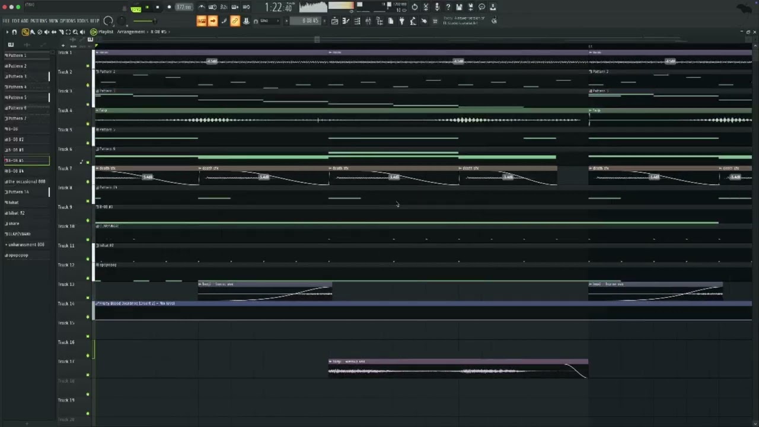The height and width of the screenshot is (427, 759).
Task: Select the Slice tool in the playlist toolbar
Action: click(x=61, y=32)
